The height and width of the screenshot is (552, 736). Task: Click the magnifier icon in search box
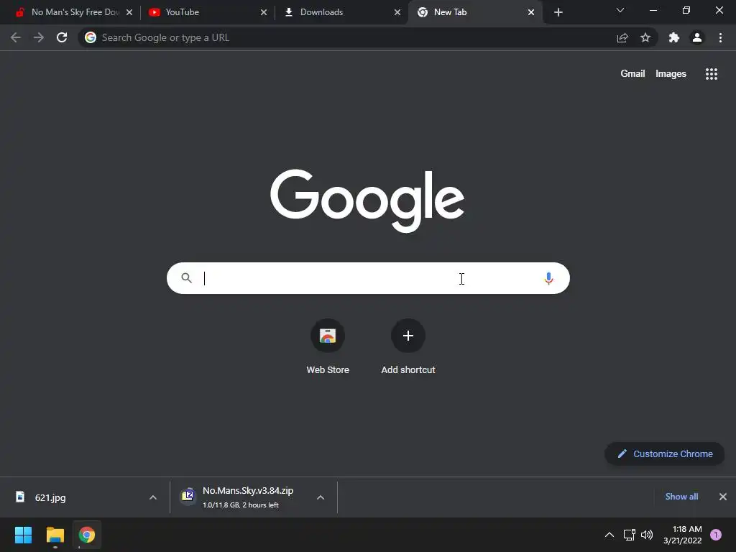(186, 278)
